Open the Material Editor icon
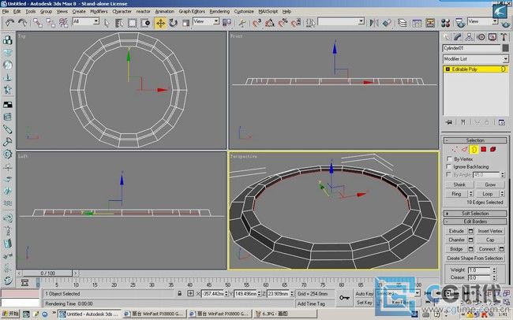The height and width of the screenshot is (320, 513). click(445, 23)
